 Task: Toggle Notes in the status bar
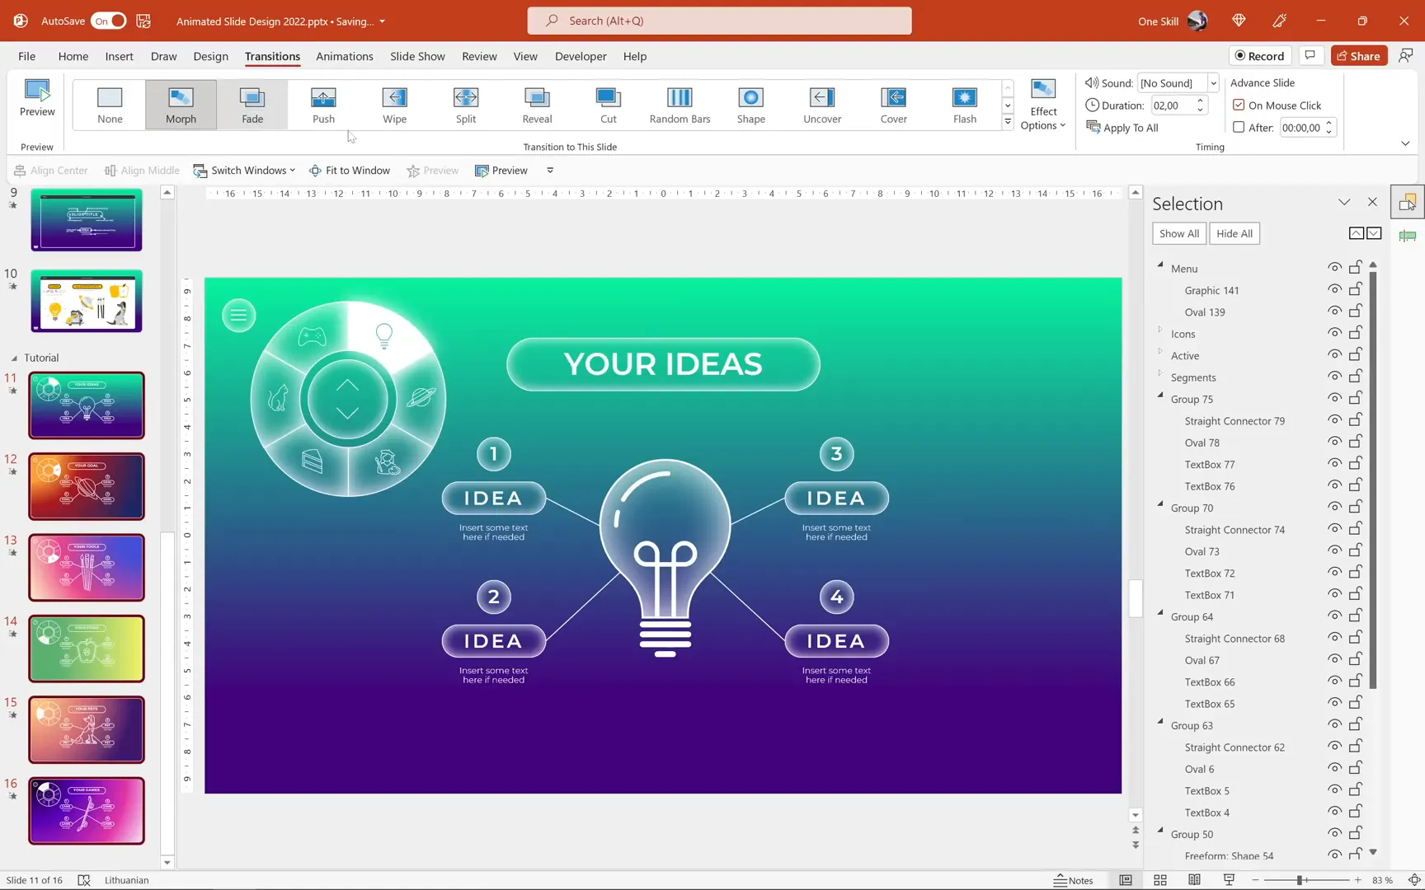tap(1074, 880)
